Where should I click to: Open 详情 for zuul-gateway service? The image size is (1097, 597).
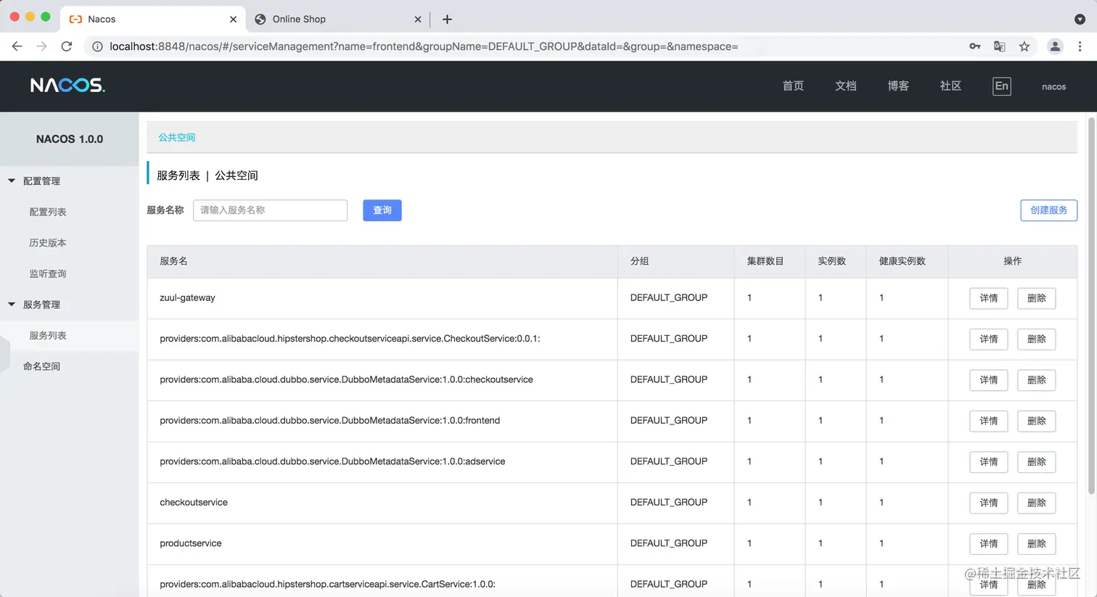(x=988, y=298)
